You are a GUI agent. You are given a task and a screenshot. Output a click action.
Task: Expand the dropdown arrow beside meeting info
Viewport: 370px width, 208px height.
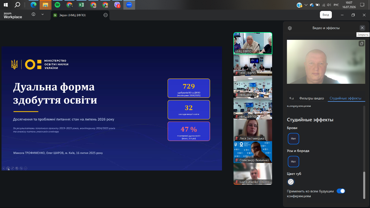click(43, 14)
